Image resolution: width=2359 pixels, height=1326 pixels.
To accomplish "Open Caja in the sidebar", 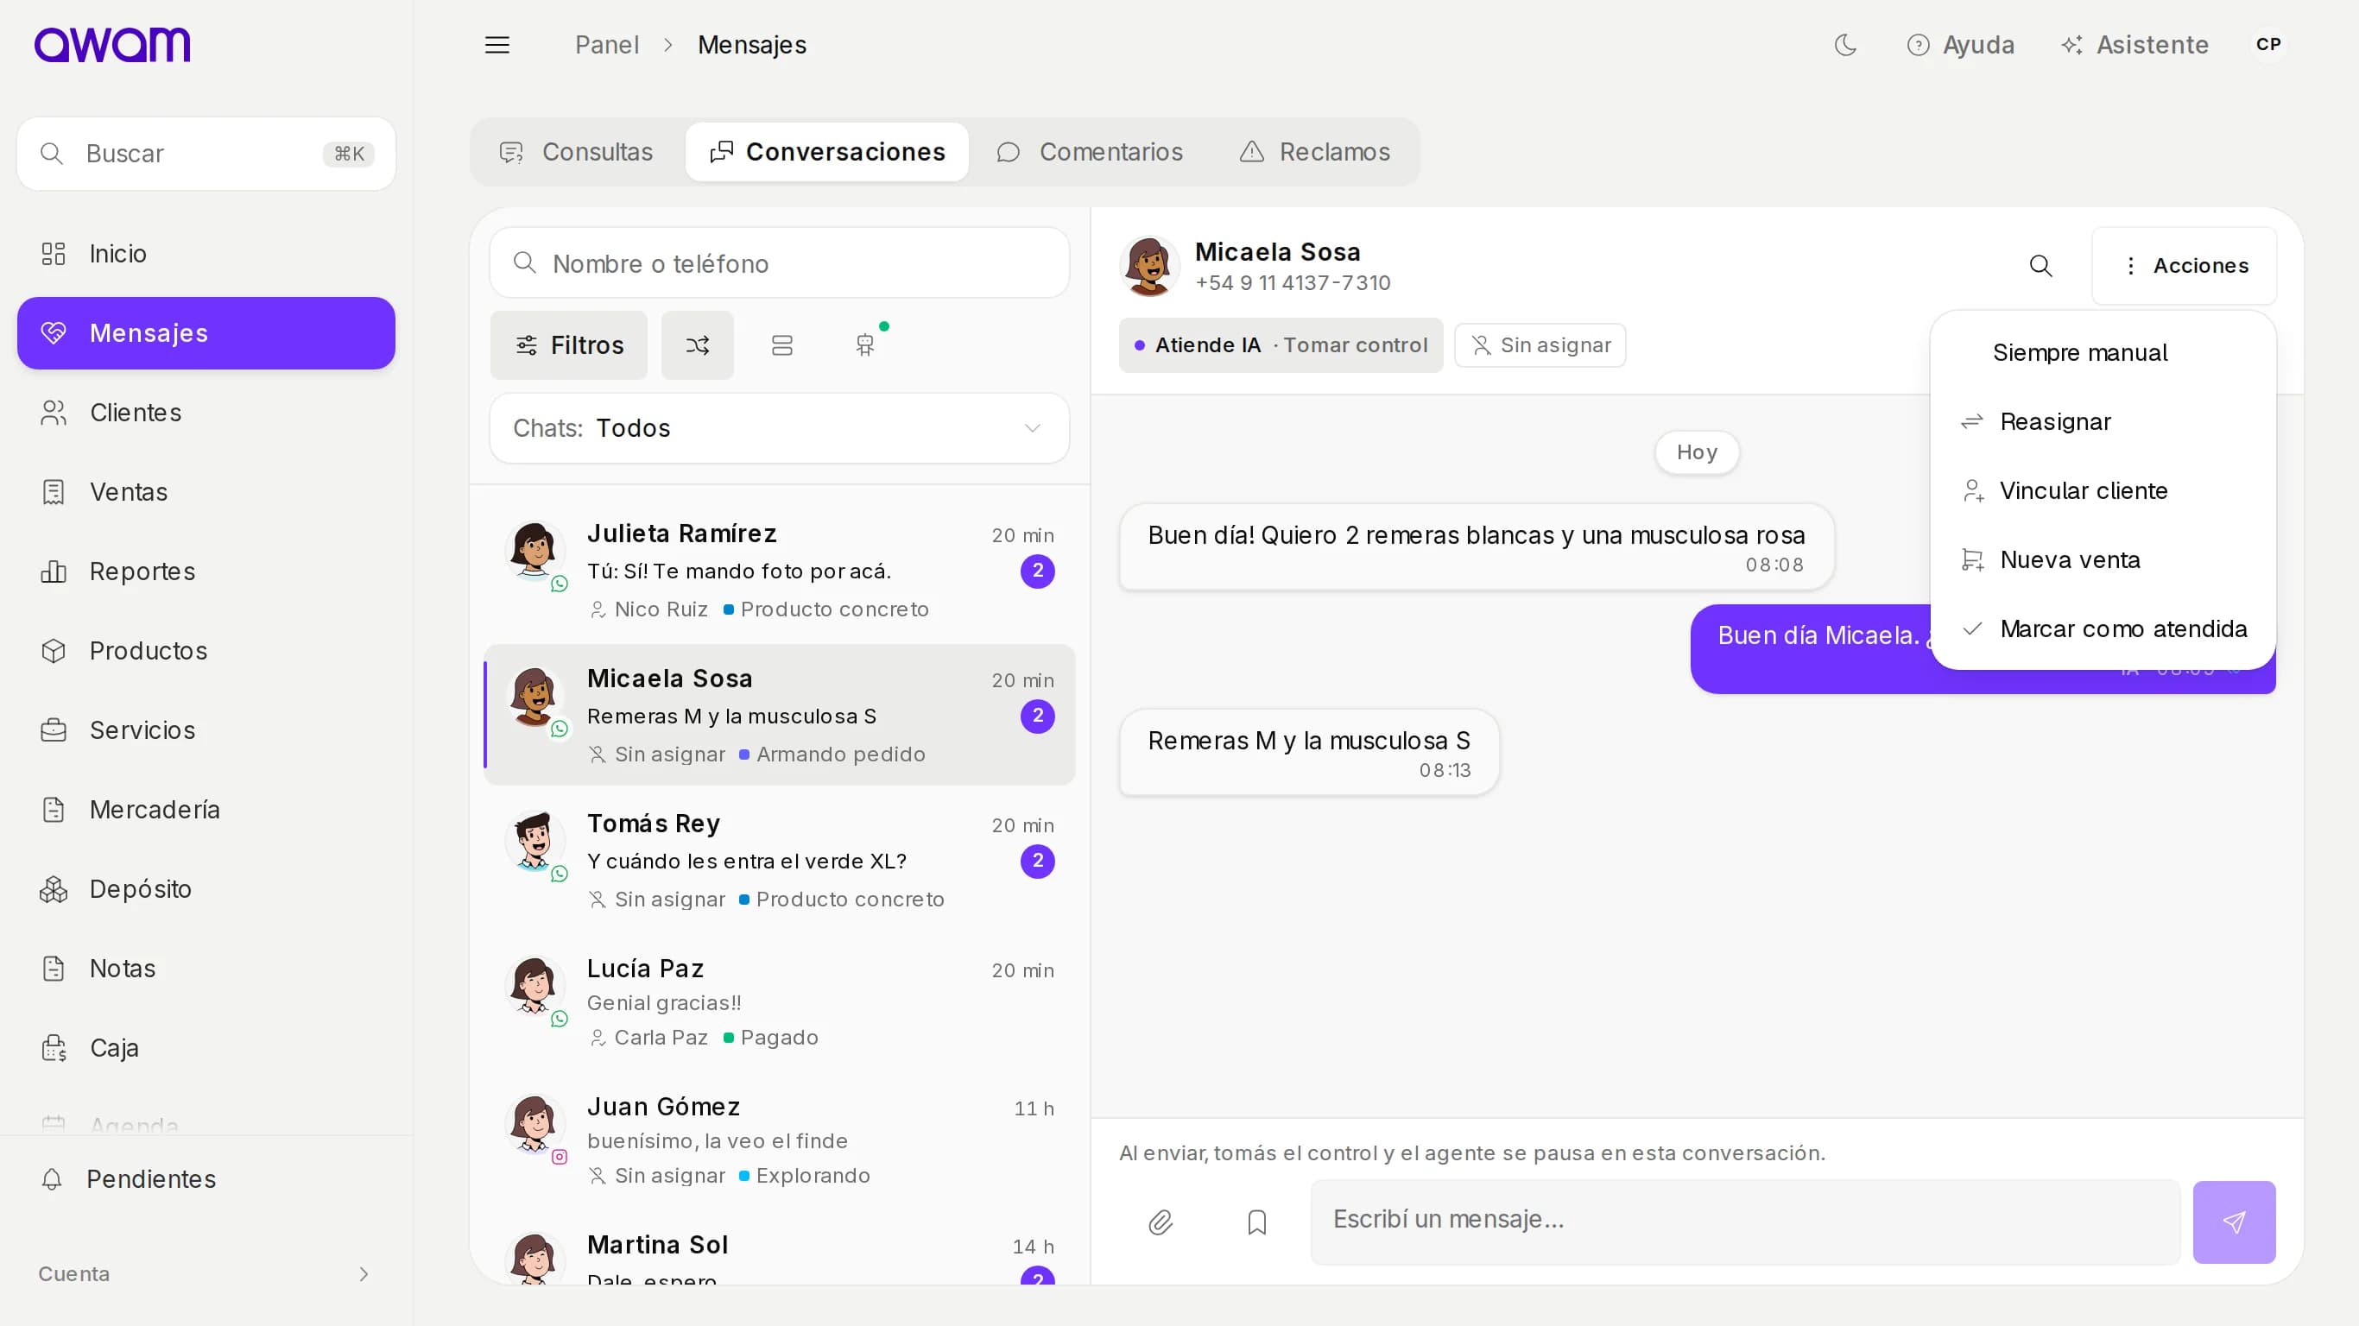I will (x=206, y=1048).
